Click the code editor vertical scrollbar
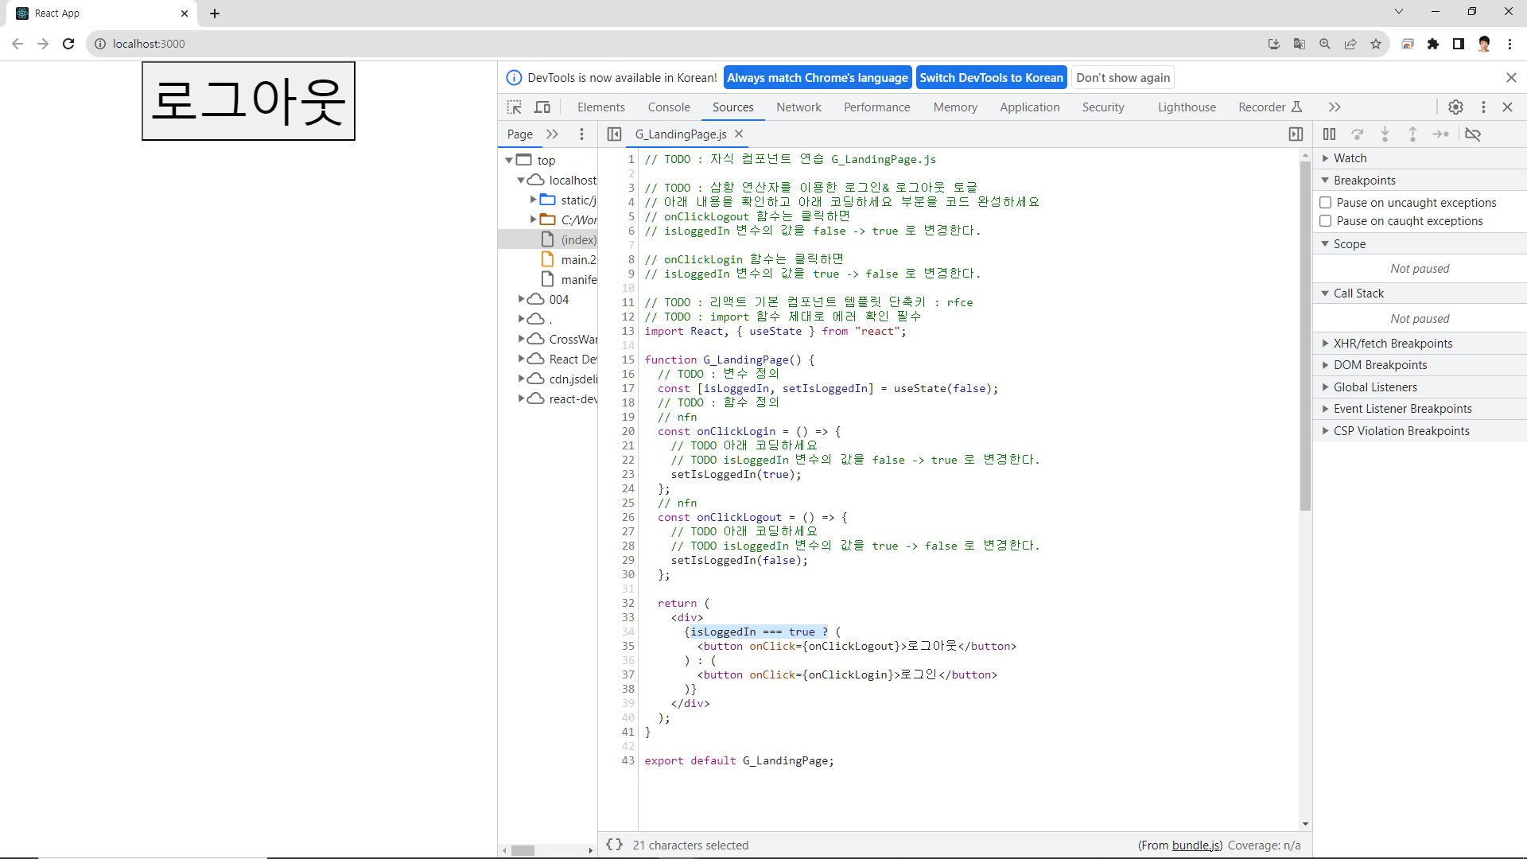The width and height of the screenshot is (1527, 859). coord(1305,334)
